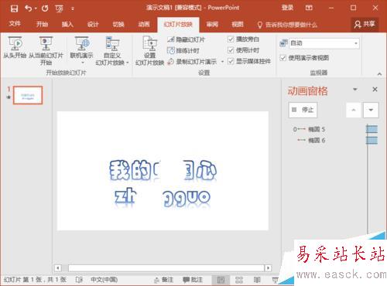Open 动画窗格 pane options dropdown
Screen dimensions: 387x286
click(355, 90)
